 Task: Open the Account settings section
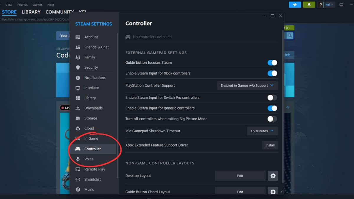point(91,37)
